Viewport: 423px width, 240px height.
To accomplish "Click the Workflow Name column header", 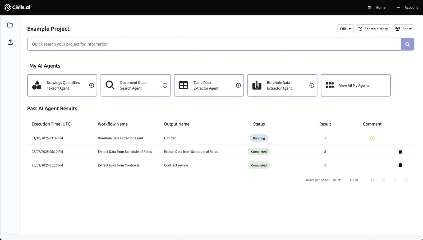I will pos(113,124).
